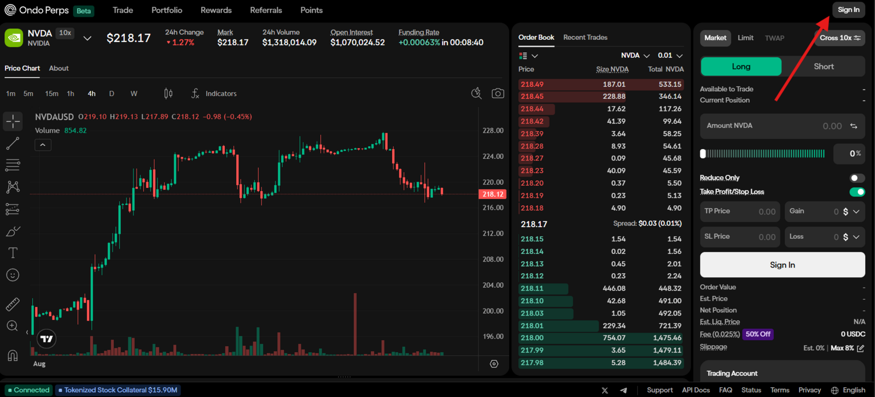The image size is (875, 397).
Task: Select the ruler measure tool
Action: coord(13,304)
